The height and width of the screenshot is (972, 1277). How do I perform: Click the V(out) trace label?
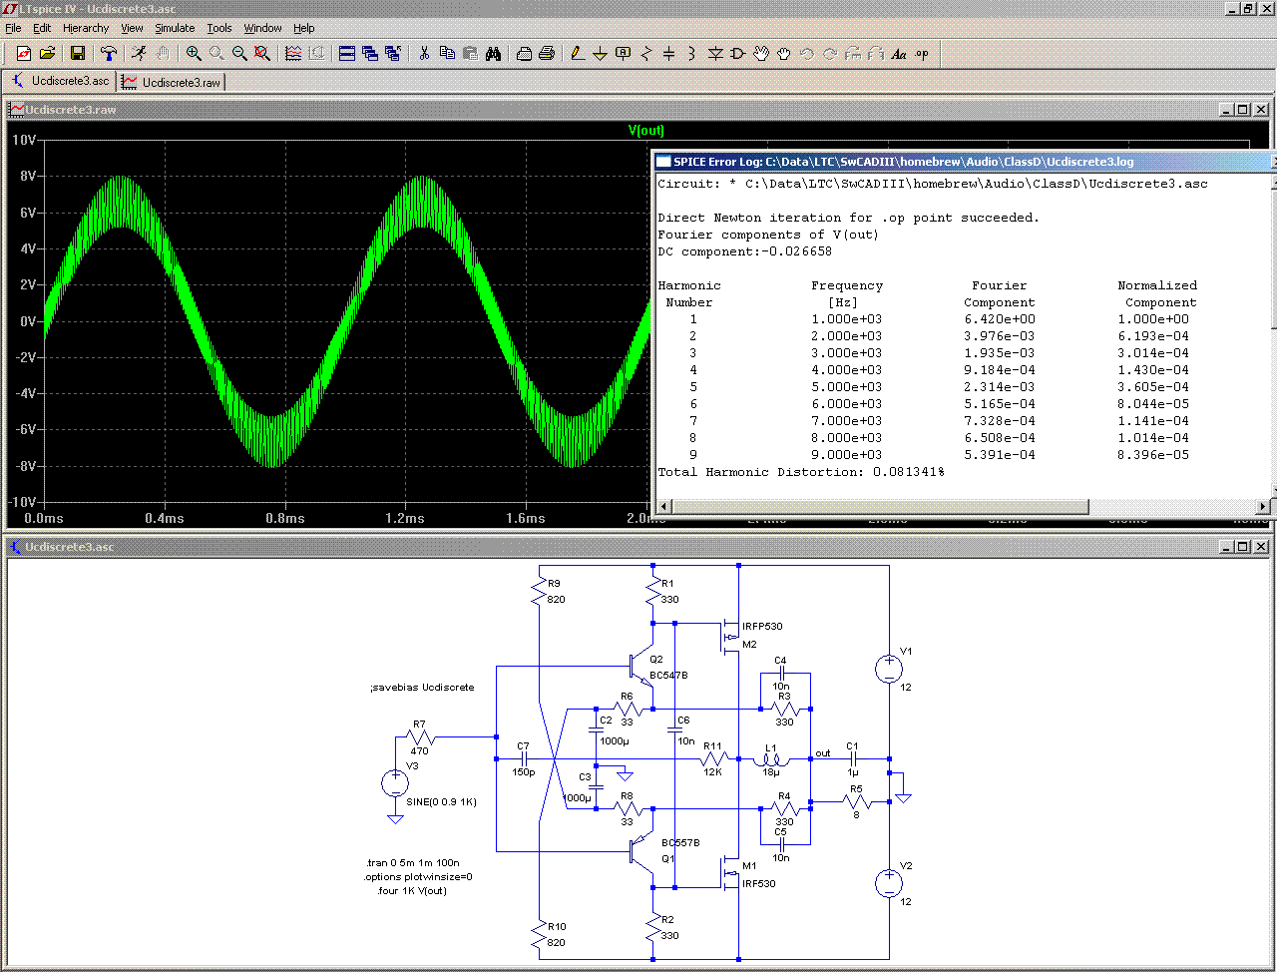point(646,130)
